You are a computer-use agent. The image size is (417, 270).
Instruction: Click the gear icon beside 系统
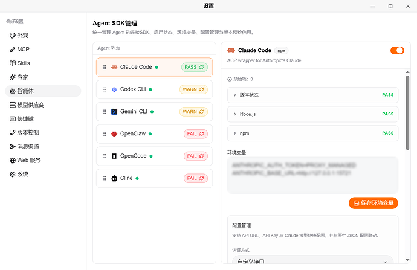click(13, 175)
